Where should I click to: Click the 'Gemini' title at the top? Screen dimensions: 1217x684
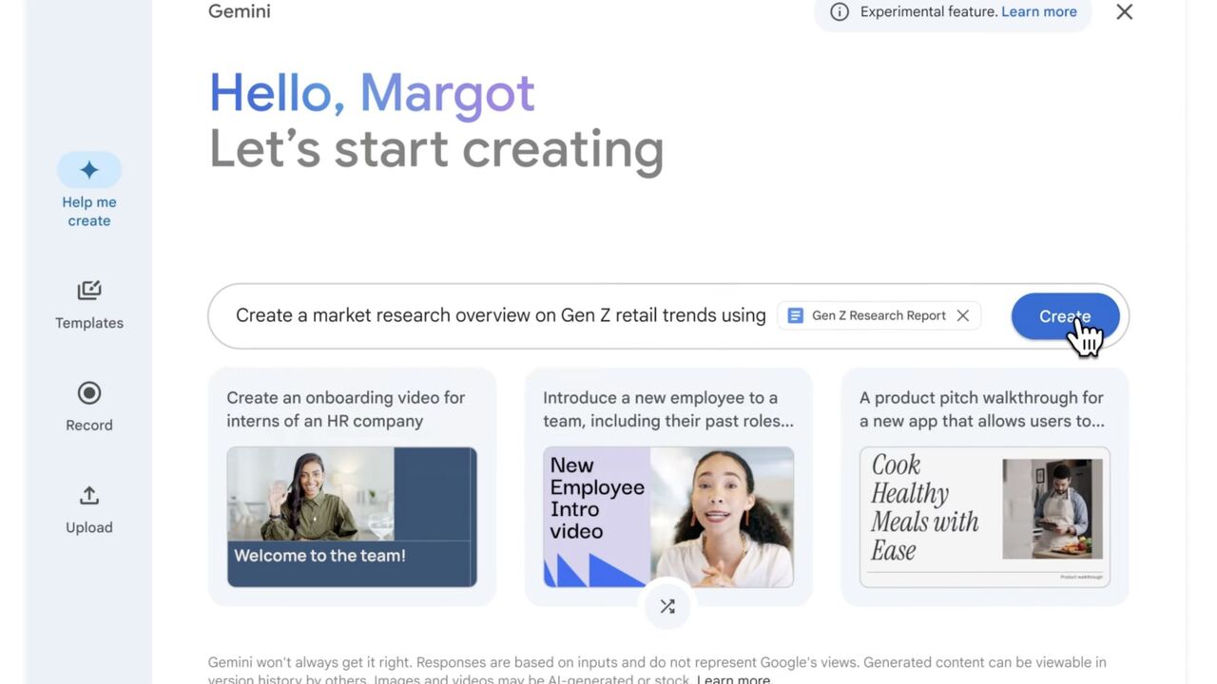(240, 12)
